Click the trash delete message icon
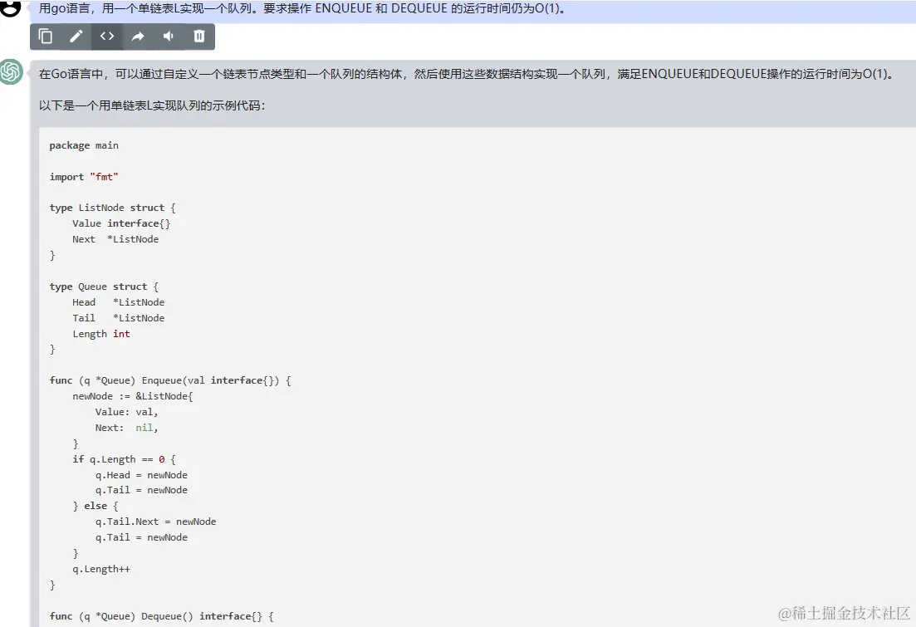Viewport: 916px width, 627px height. point(199,37)
